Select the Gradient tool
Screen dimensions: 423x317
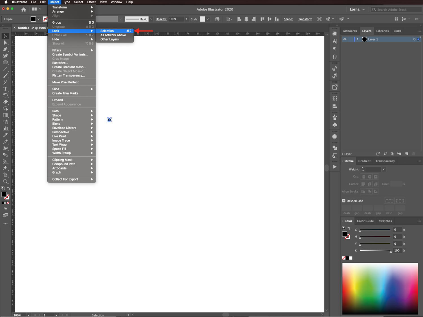(x=5, y=115)
